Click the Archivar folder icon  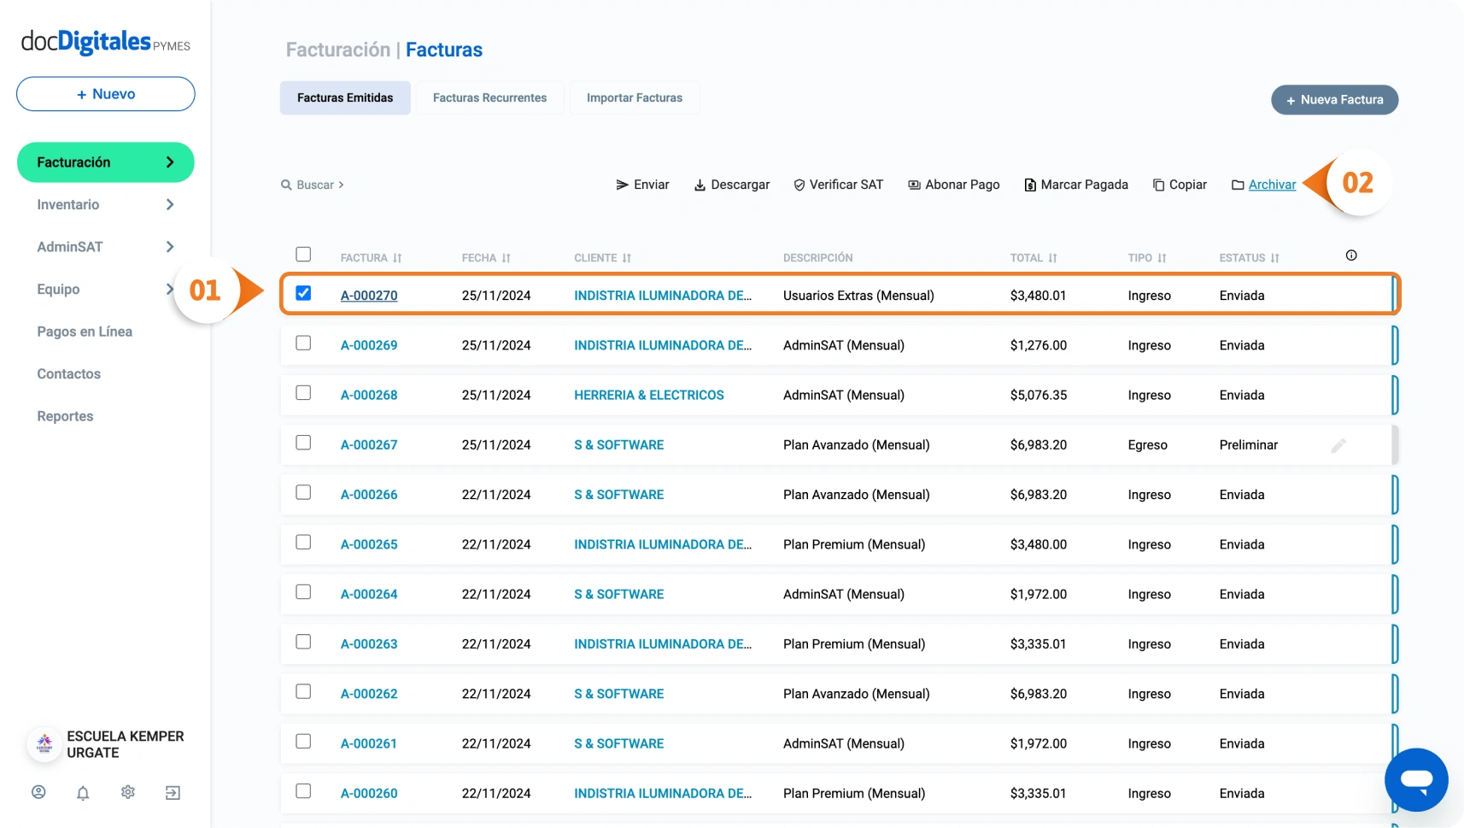pos(1238,185)
